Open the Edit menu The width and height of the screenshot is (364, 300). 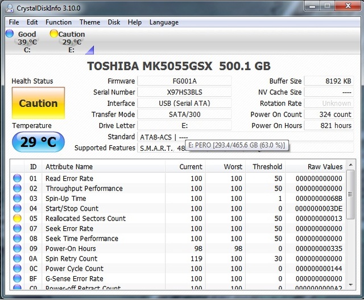[x=32, y=22]
